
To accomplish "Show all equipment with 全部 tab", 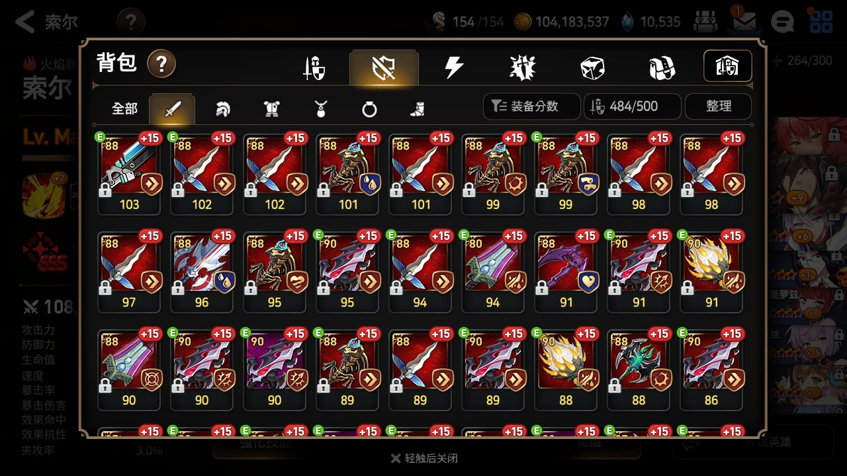I will [x=124, y=108].
